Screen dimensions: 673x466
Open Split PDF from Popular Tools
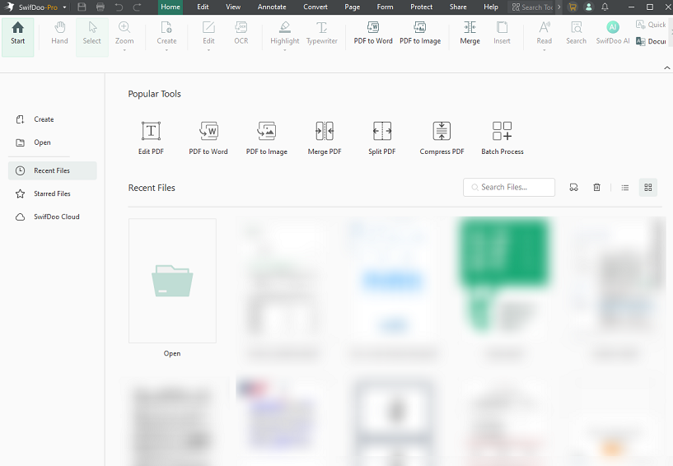382,138
